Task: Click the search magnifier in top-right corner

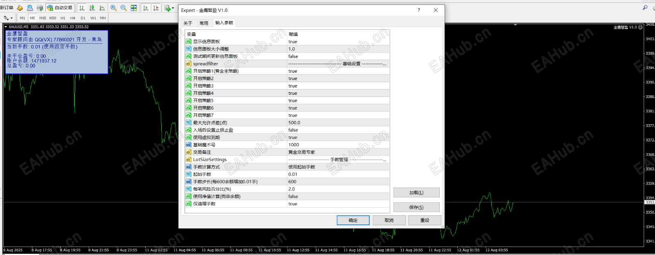Action: (645, 8)
